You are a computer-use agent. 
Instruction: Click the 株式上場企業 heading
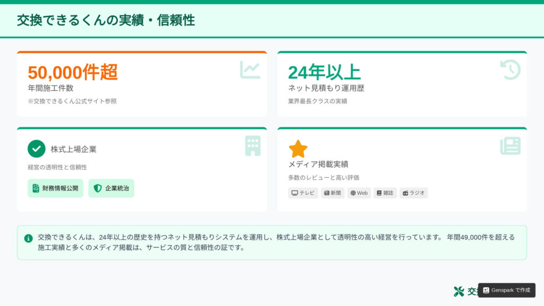73,149
